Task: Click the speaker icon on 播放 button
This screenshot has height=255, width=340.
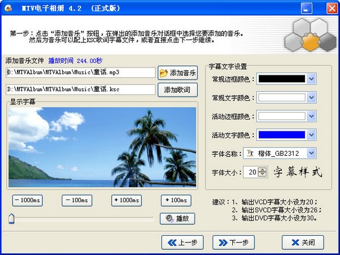Action: point(169,219)
